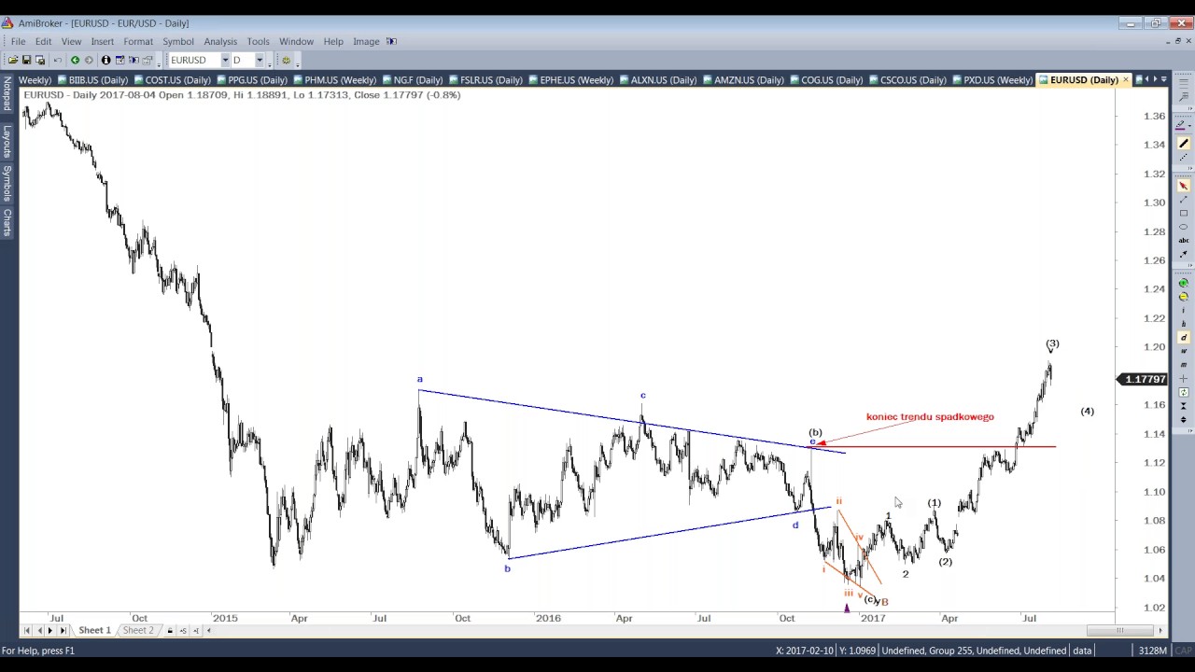1195x672 pixels.
Task: Open the Charts side panel tab
Action: click(x=7, y=221)
